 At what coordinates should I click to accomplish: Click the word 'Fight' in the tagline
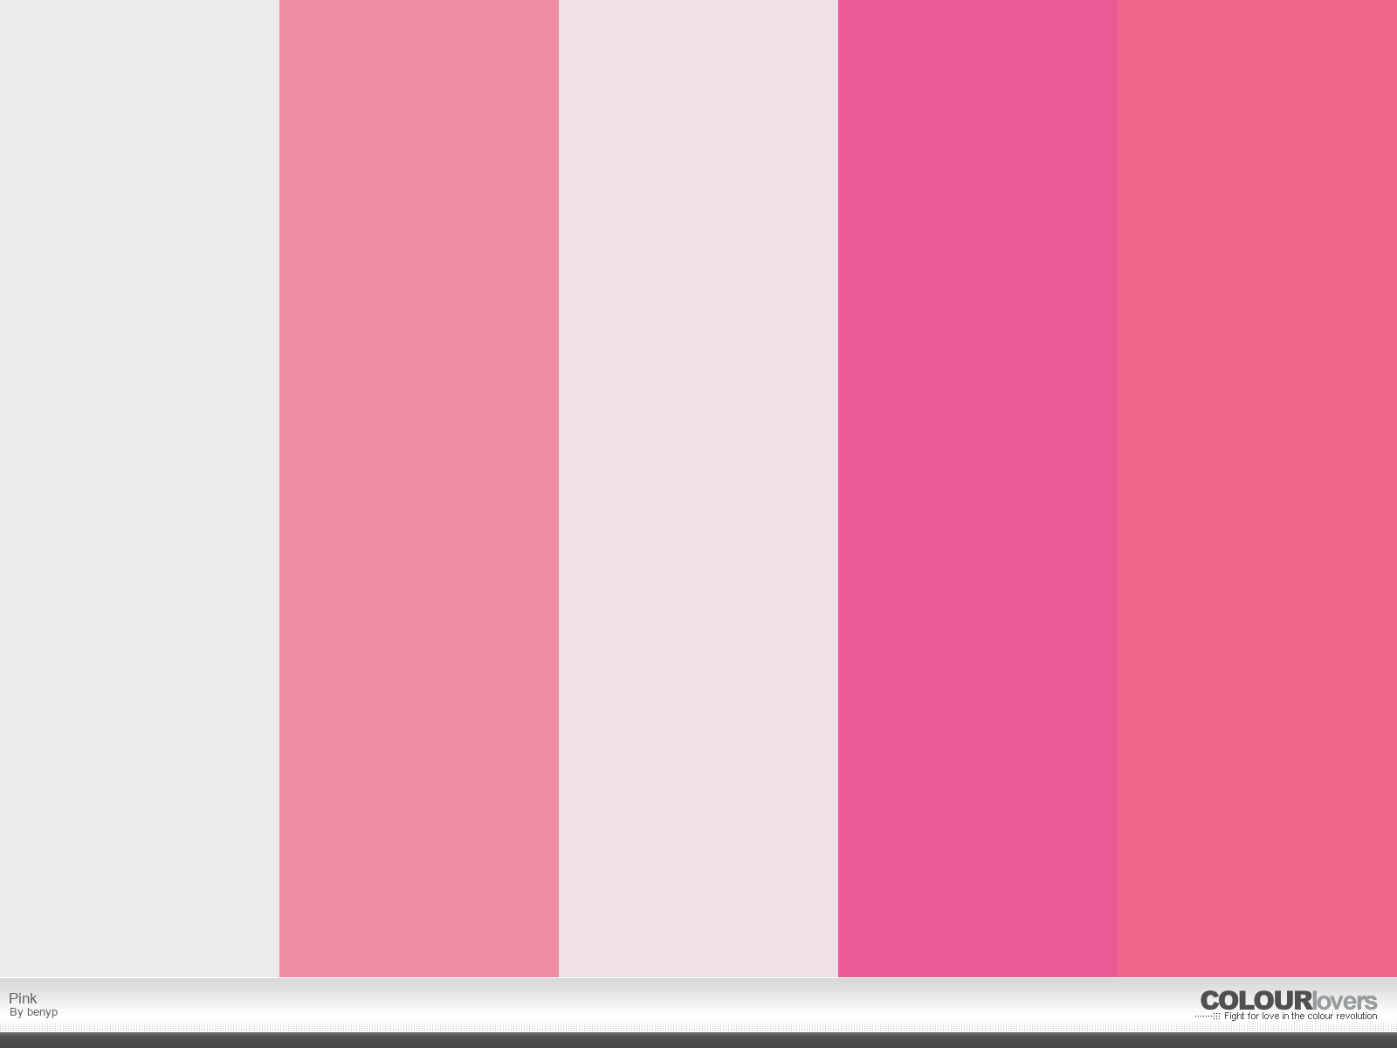(x=1235, y=1016)
